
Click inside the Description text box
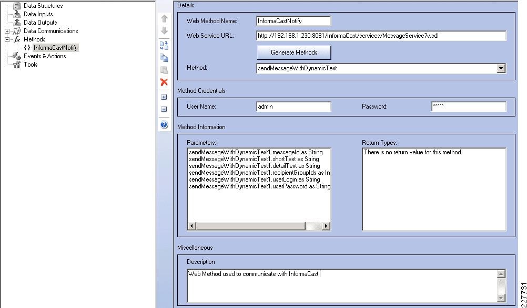pos(342,286)
